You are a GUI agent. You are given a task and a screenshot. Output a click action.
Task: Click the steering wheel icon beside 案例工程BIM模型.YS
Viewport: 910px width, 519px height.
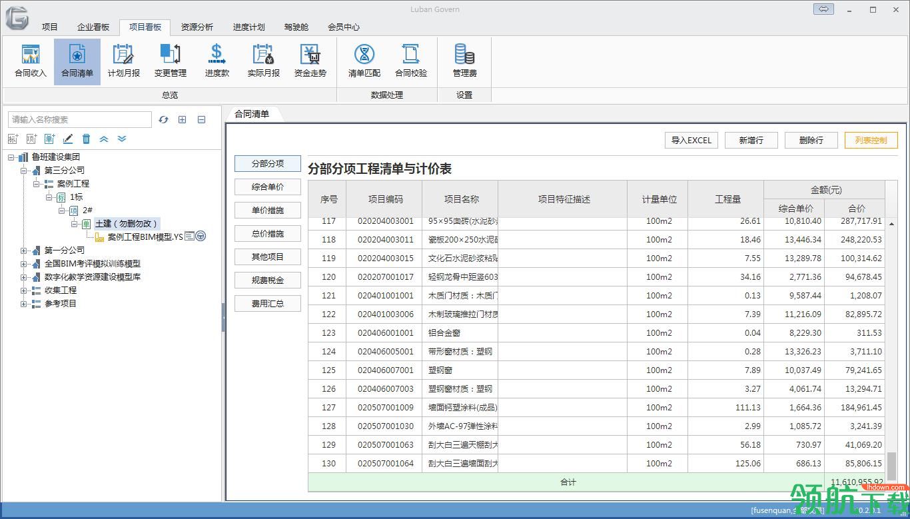tap(201, 237)
